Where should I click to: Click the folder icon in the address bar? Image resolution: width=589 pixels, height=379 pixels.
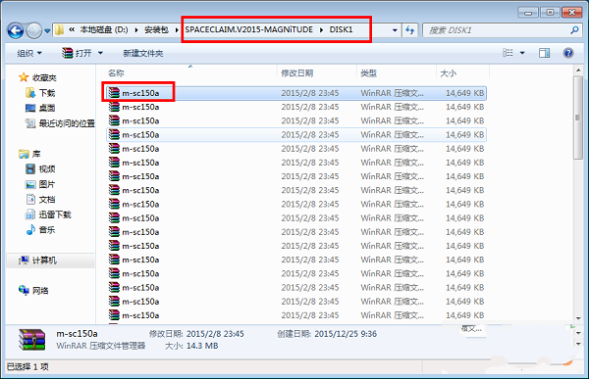click(59, 30)
